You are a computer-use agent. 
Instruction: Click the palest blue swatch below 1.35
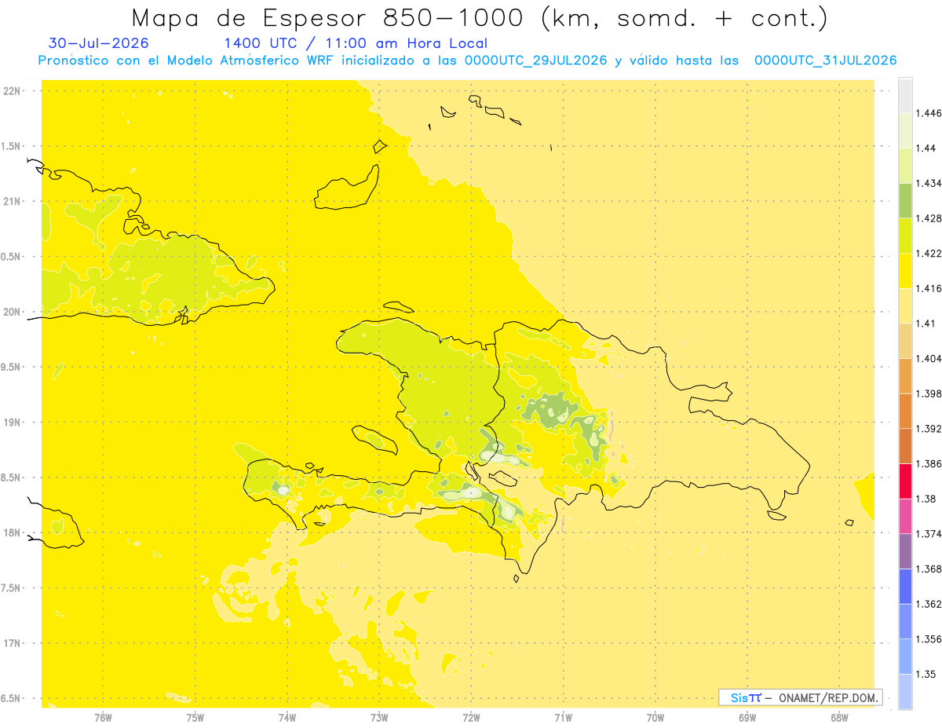pos(905,691)
